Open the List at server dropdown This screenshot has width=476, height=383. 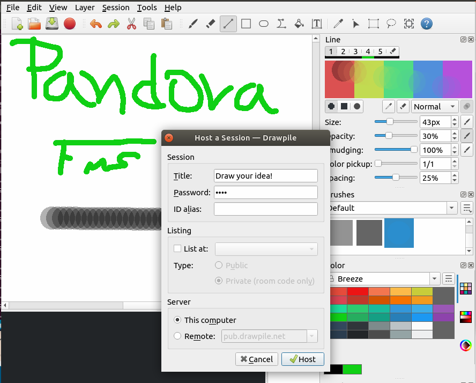point(266,249)
